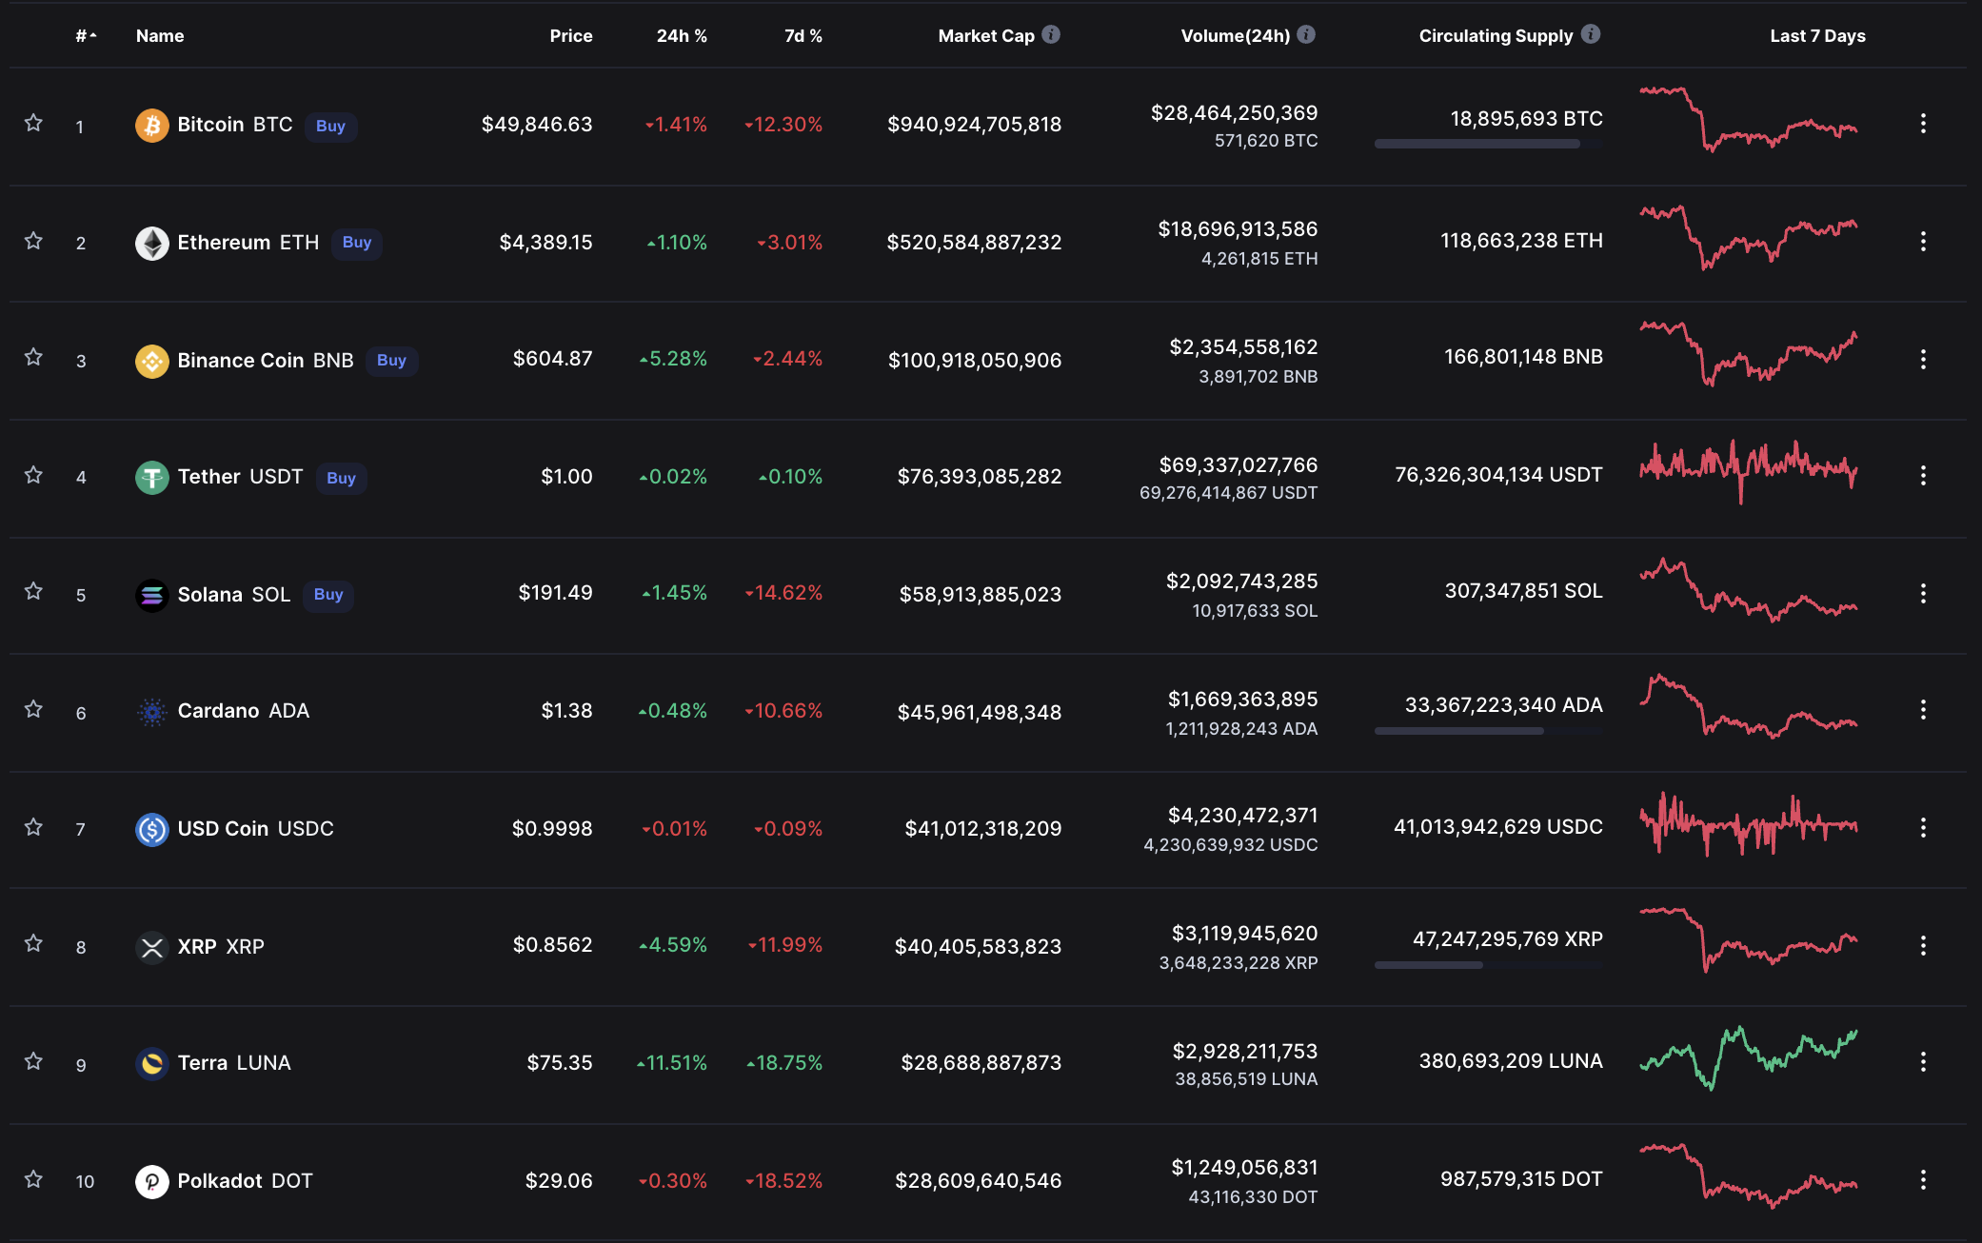Click the Bitcoin coin logo icon
The image size is (1982, 1243).
151,126
